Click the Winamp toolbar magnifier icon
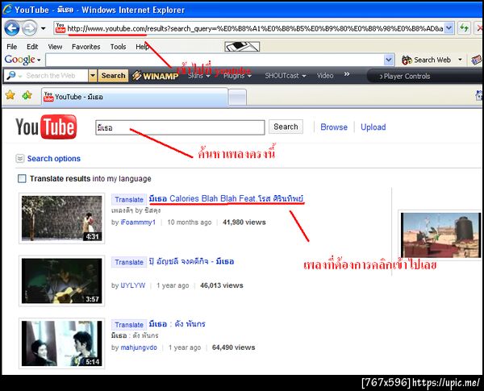 point(11,75)
